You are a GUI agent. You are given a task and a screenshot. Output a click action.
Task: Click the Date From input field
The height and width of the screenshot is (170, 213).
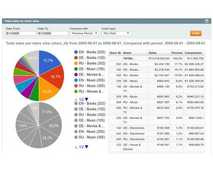click(x=21, y=33)
